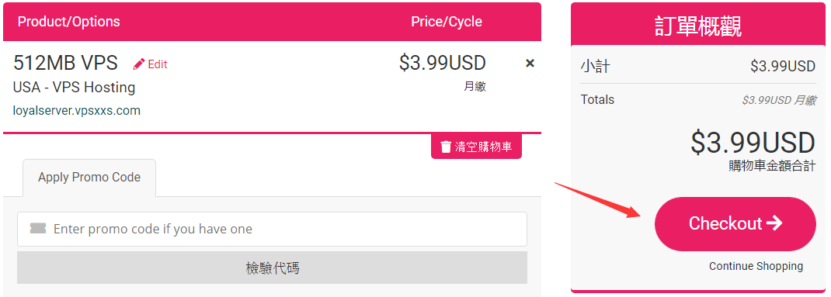The image size is (831, 297).
Task: Empty the cart via 清空購物車 button
Action: 476,147
